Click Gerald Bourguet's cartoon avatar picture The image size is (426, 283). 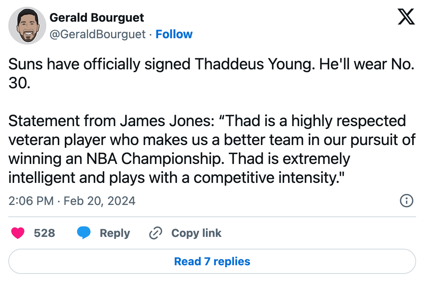point(27,26)
